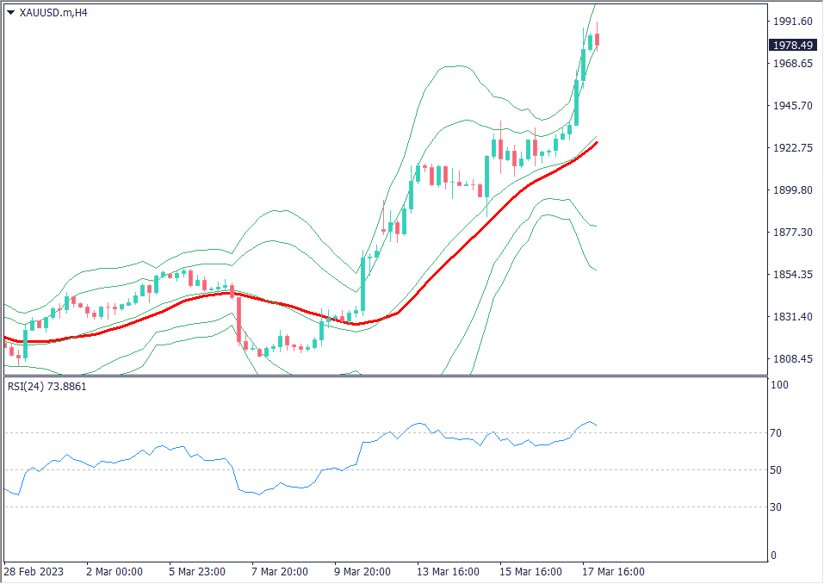Click the RSI 50 level label

[776, 470]
